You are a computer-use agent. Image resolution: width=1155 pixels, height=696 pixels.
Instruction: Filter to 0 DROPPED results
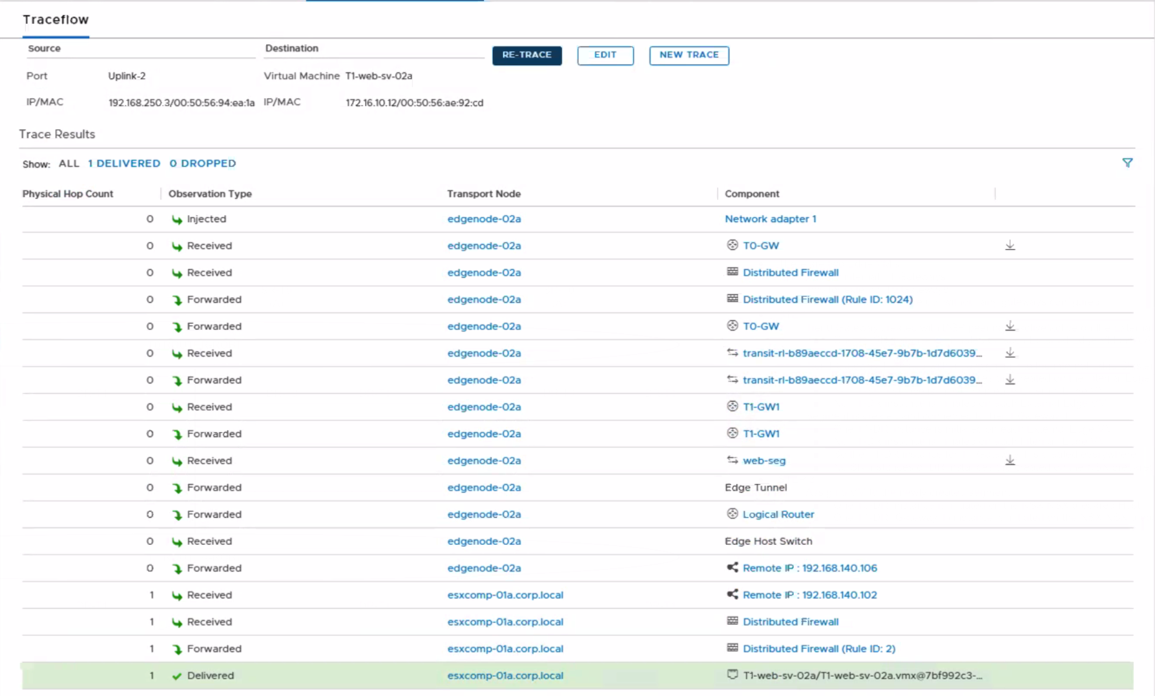pos(203,163)
